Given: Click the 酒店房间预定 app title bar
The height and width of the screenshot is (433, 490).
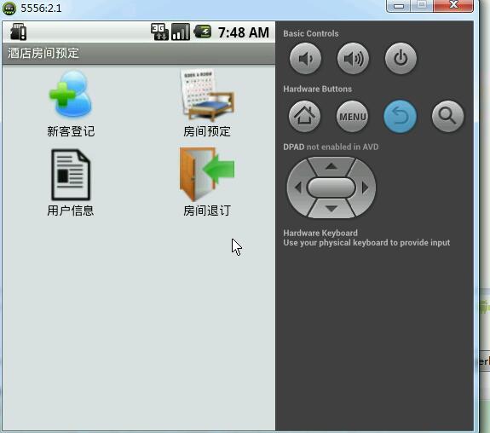Looking at the screenshot, I should click(139, 53).
